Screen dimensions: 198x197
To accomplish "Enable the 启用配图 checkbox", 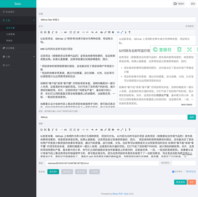I will pyautogui.click(x=195, y=26).
